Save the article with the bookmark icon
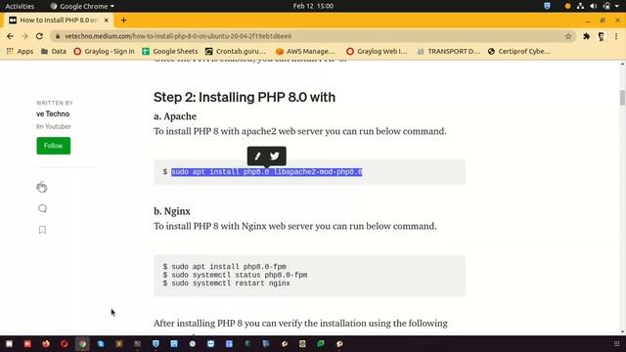 pos(42,230)
